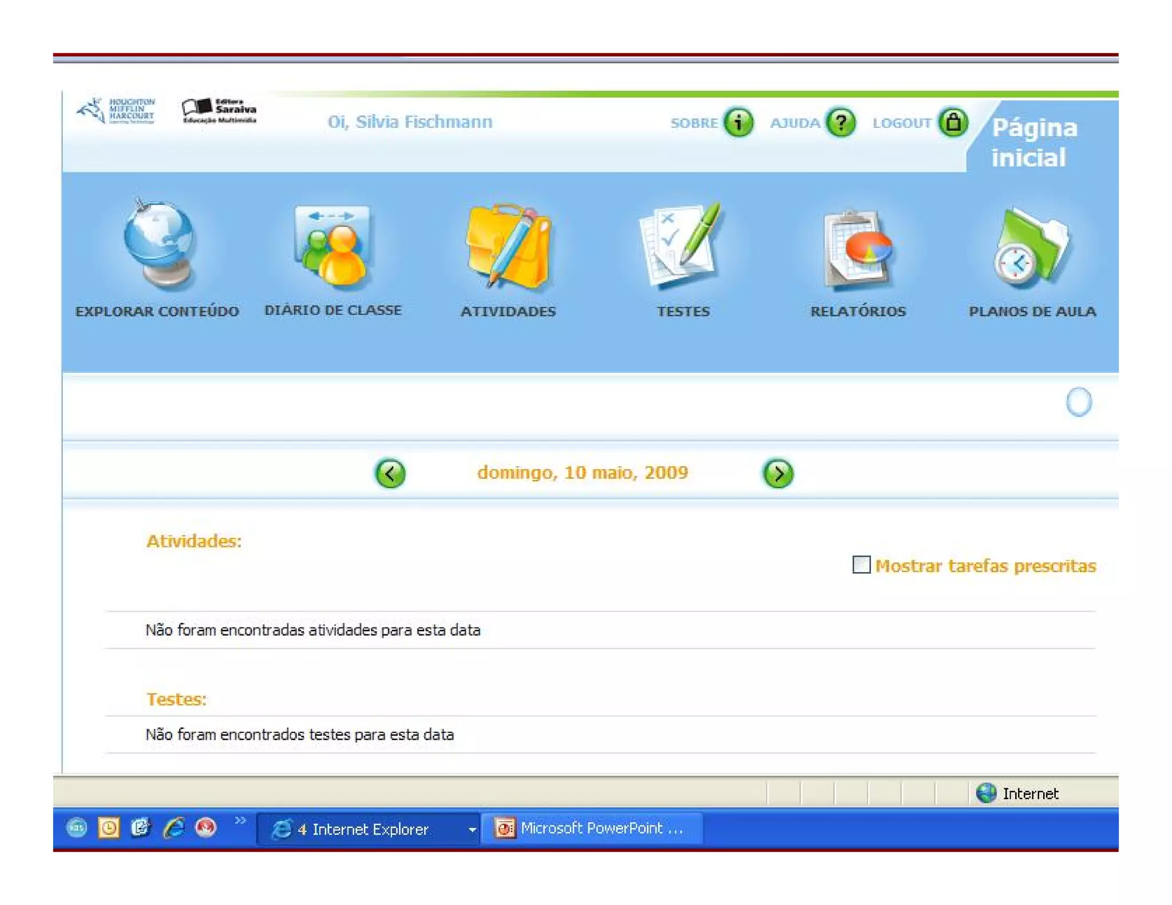Open the Testes checklist icon
Viewport: 1172px width, 905px height.
pyautogui.click(x=681, y=246)
